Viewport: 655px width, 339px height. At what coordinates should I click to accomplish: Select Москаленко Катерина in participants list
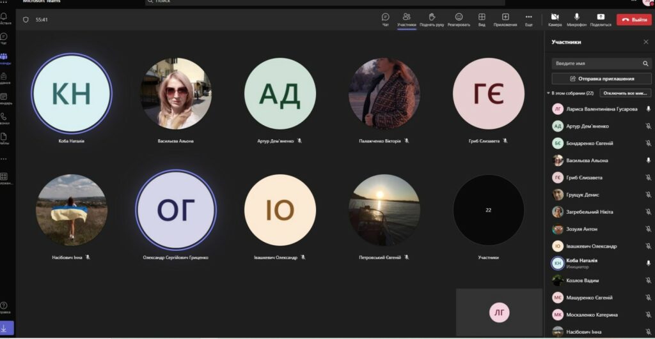point(601,314)
